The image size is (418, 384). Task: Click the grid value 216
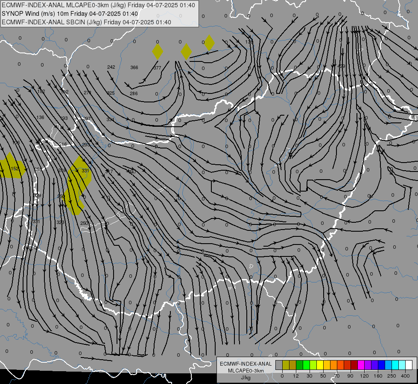[x=63, y=144]
